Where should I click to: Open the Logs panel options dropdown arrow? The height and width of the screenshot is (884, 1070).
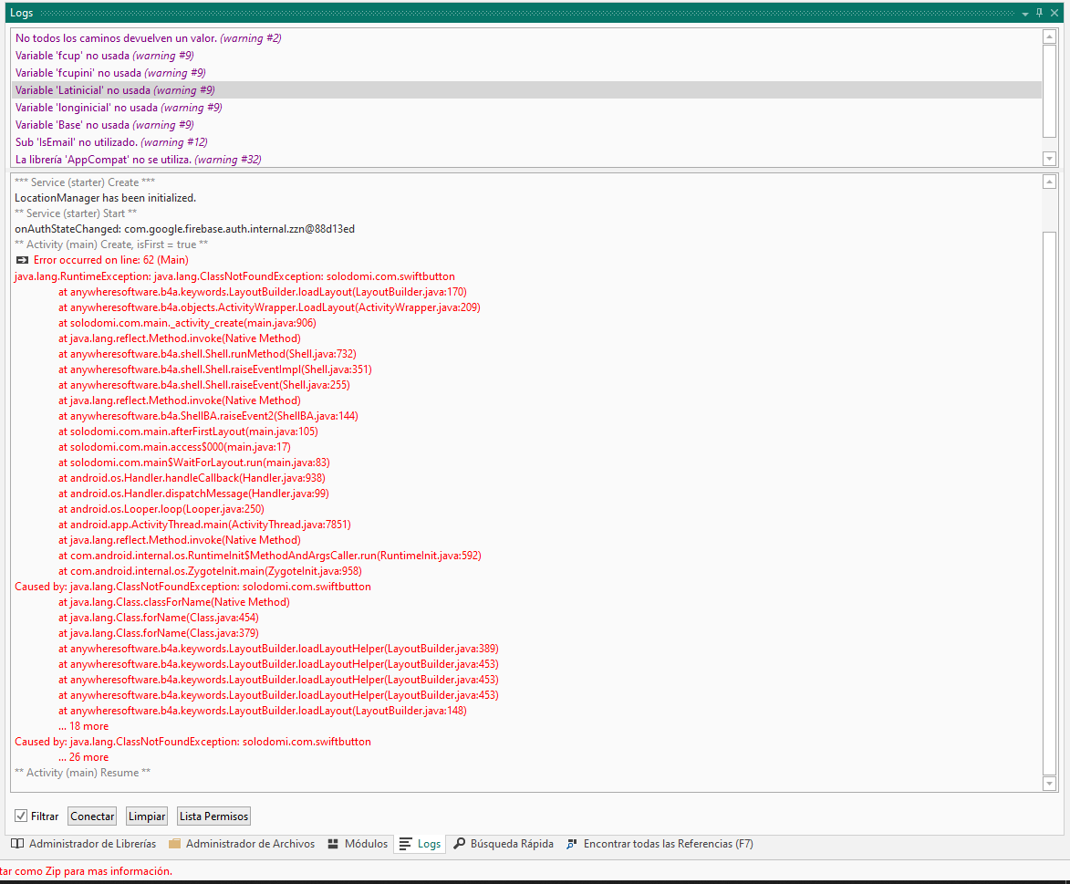[1025, 14]
